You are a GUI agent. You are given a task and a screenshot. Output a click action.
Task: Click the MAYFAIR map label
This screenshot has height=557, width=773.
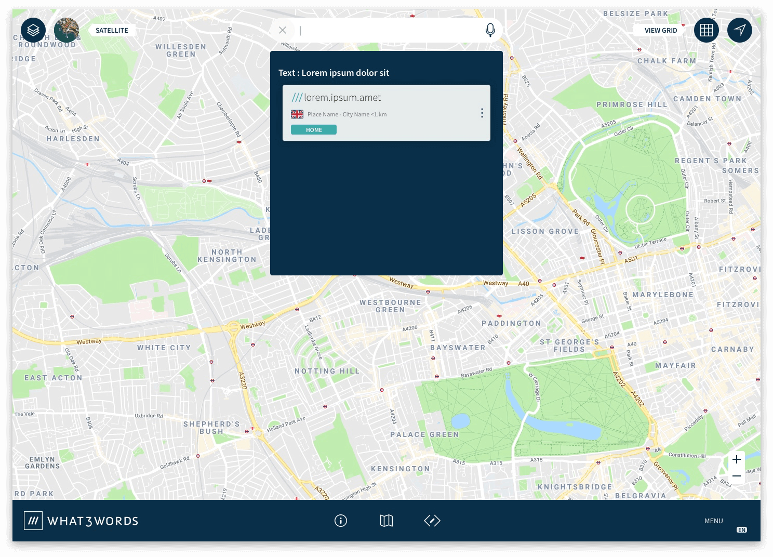[x=675, y=365]
